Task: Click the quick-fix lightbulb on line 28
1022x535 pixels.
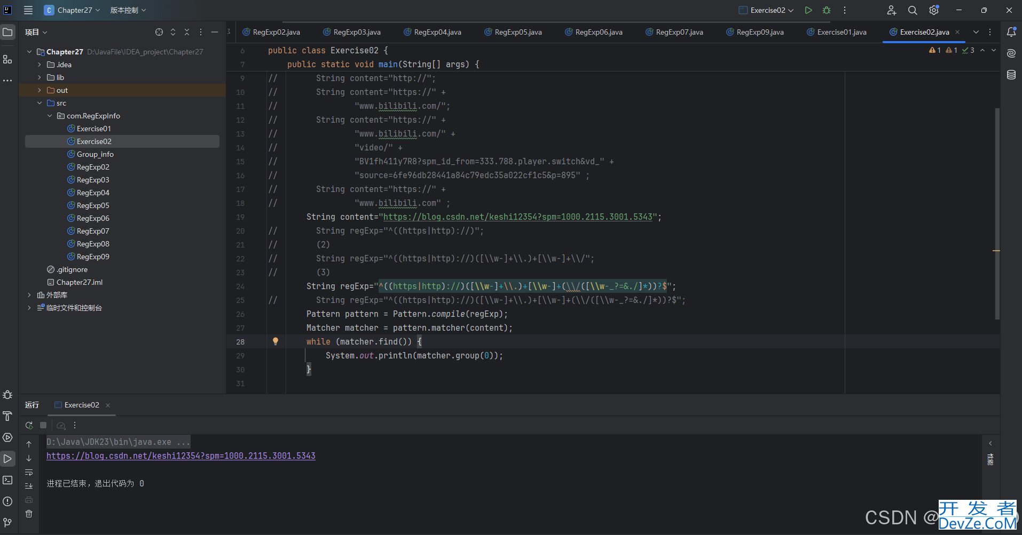Action: click(276, 341)
